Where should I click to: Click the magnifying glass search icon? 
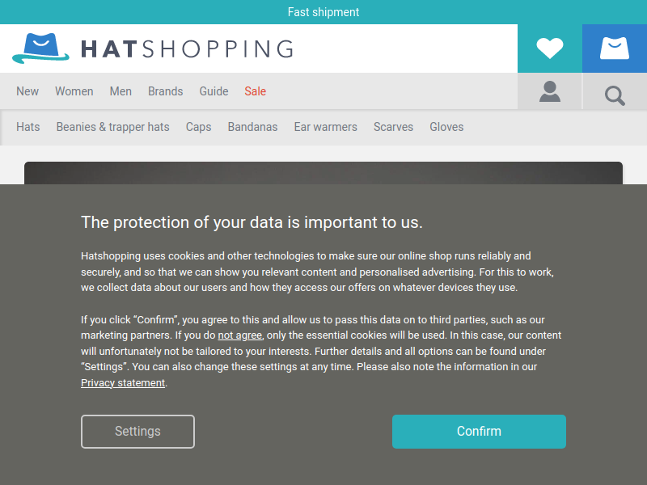615,95
